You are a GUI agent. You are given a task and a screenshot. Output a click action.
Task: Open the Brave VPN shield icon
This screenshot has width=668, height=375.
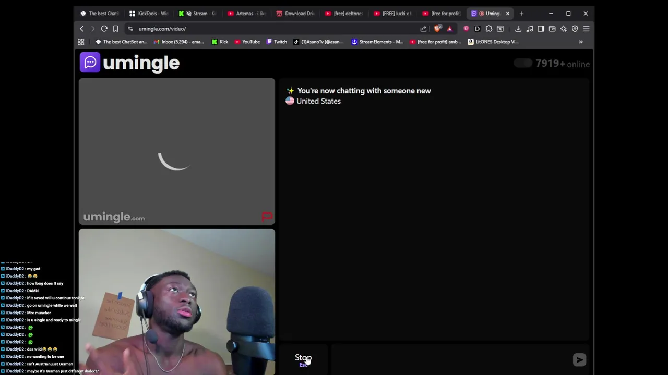[x=575, y=29]
